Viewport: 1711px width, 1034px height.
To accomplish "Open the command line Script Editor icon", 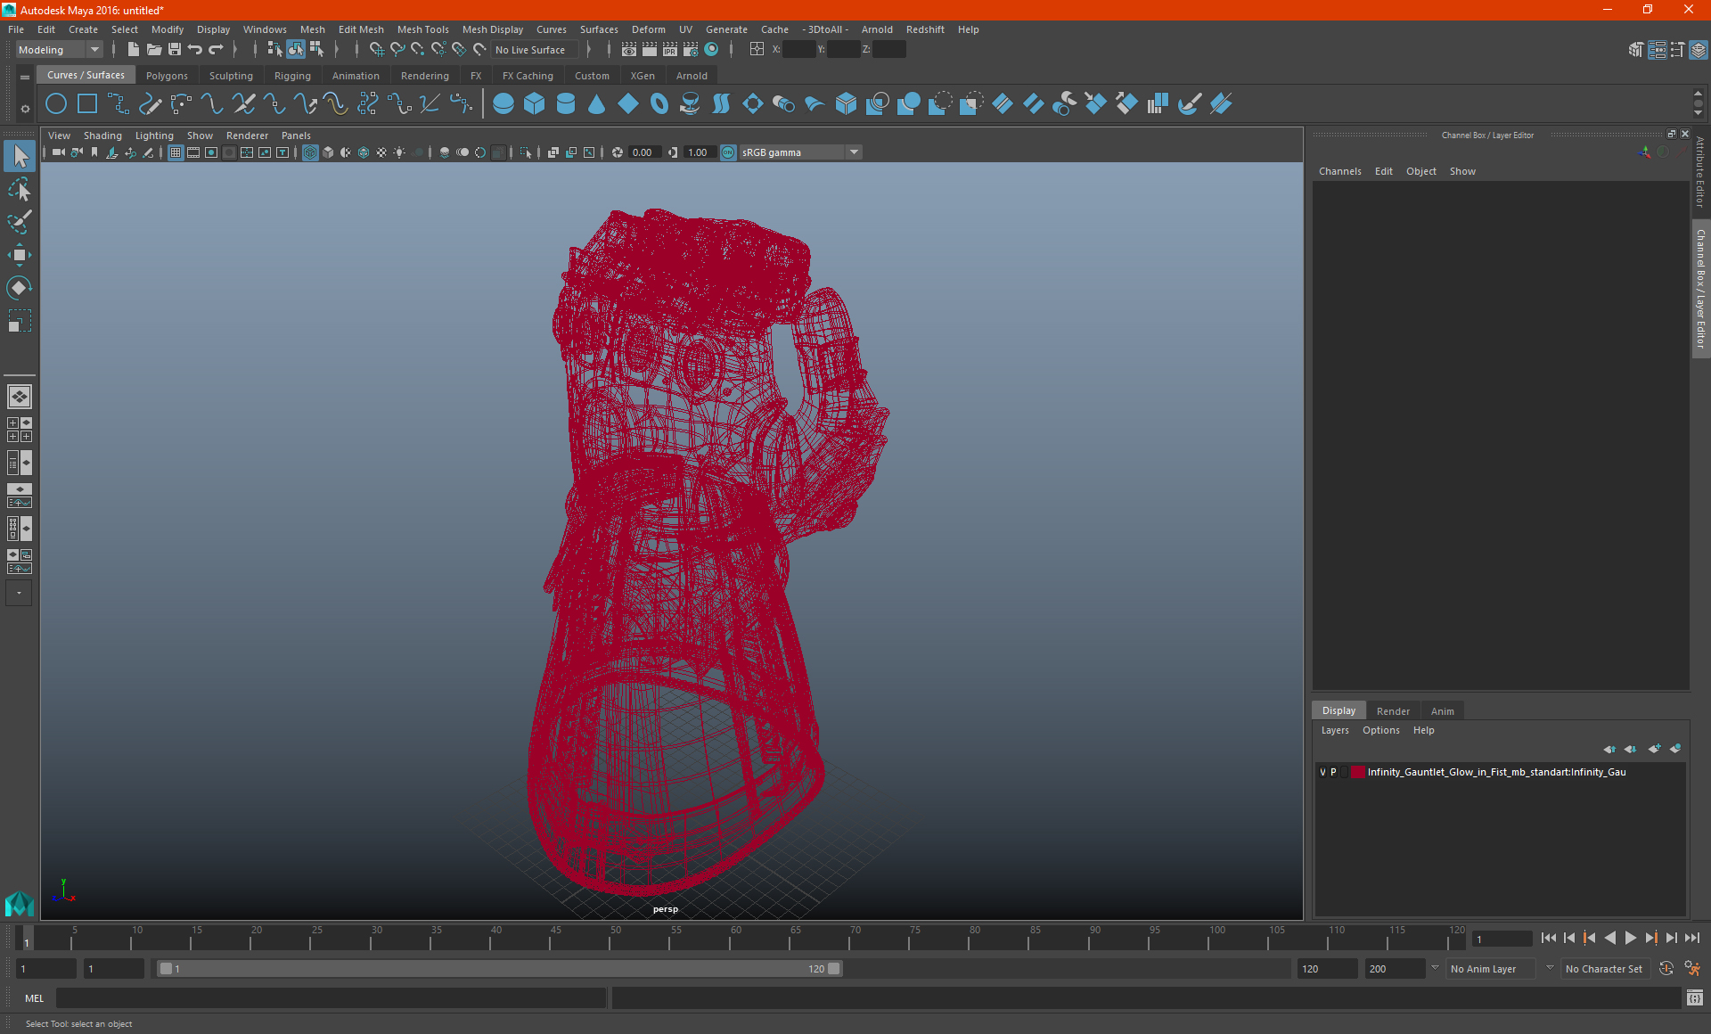I will click(1695, 998).
